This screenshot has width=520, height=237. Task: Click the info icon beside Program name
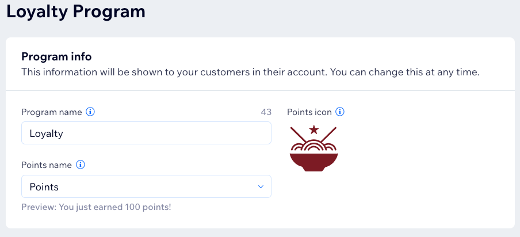tap(90, 112)
